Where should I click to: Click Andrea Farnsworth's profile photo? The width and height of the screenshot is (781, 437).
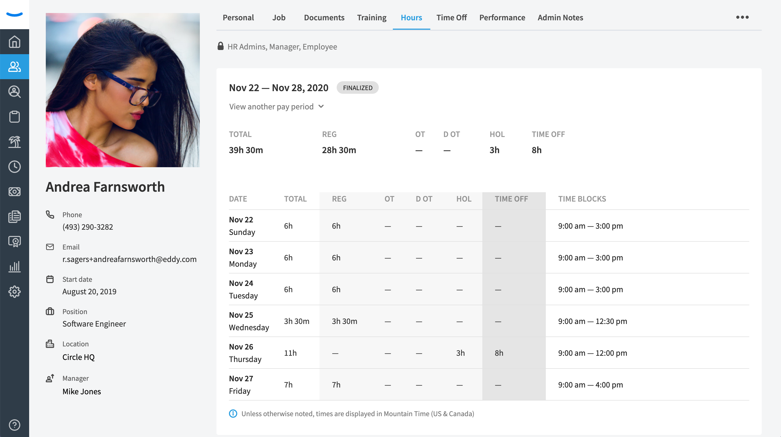point(123,90)
